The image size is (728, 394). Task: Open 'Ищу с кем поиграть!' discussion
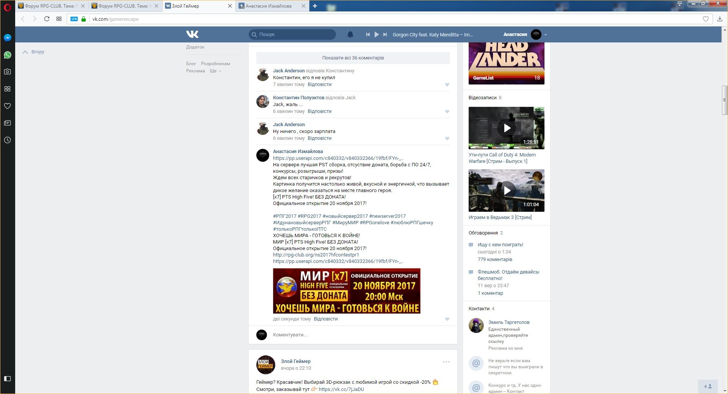coord(500,245)
